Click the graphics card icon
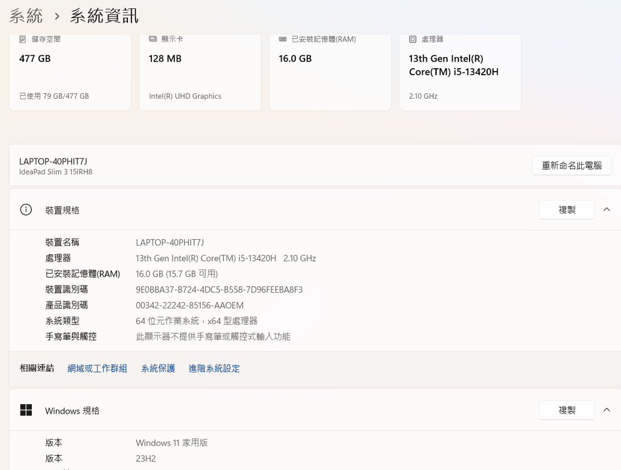The image size is (621, 470). pos(153,39)
